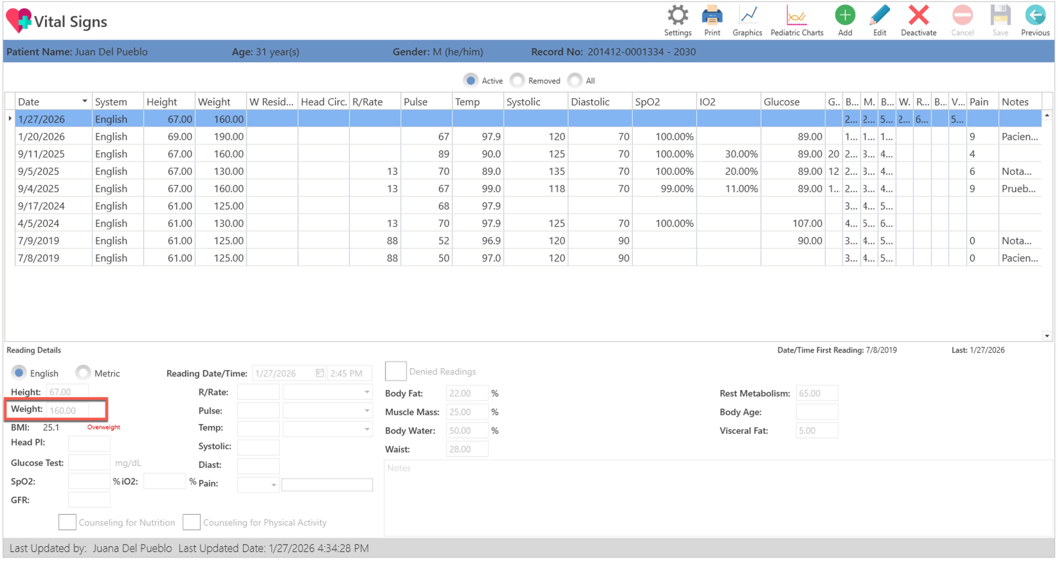Select the Metric units radio button
The height and width of the screenshot is (561, 1059).
click(x=83, y=373)
